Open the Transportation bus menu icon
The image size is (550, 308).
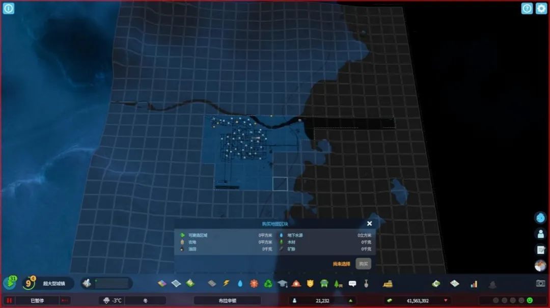[x=324, y=284]
